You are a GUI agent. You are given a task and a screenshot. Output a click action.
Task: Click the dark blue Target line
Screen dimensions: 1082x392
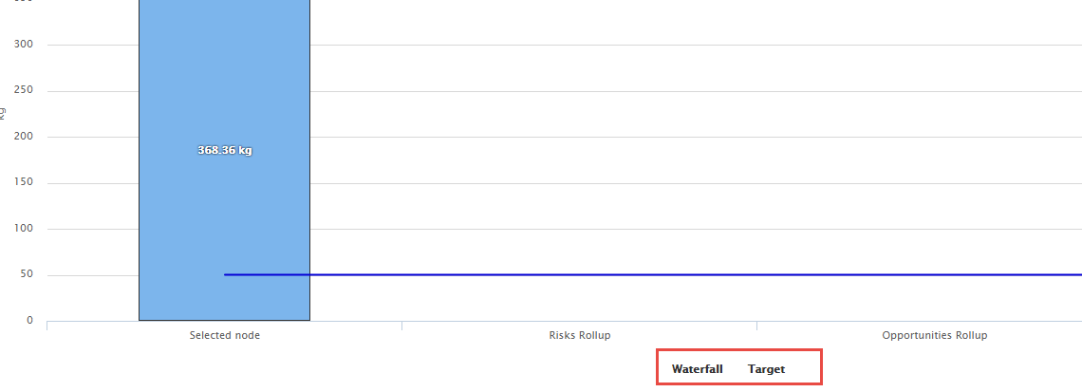pyautogui.click(x=664, y=274)
